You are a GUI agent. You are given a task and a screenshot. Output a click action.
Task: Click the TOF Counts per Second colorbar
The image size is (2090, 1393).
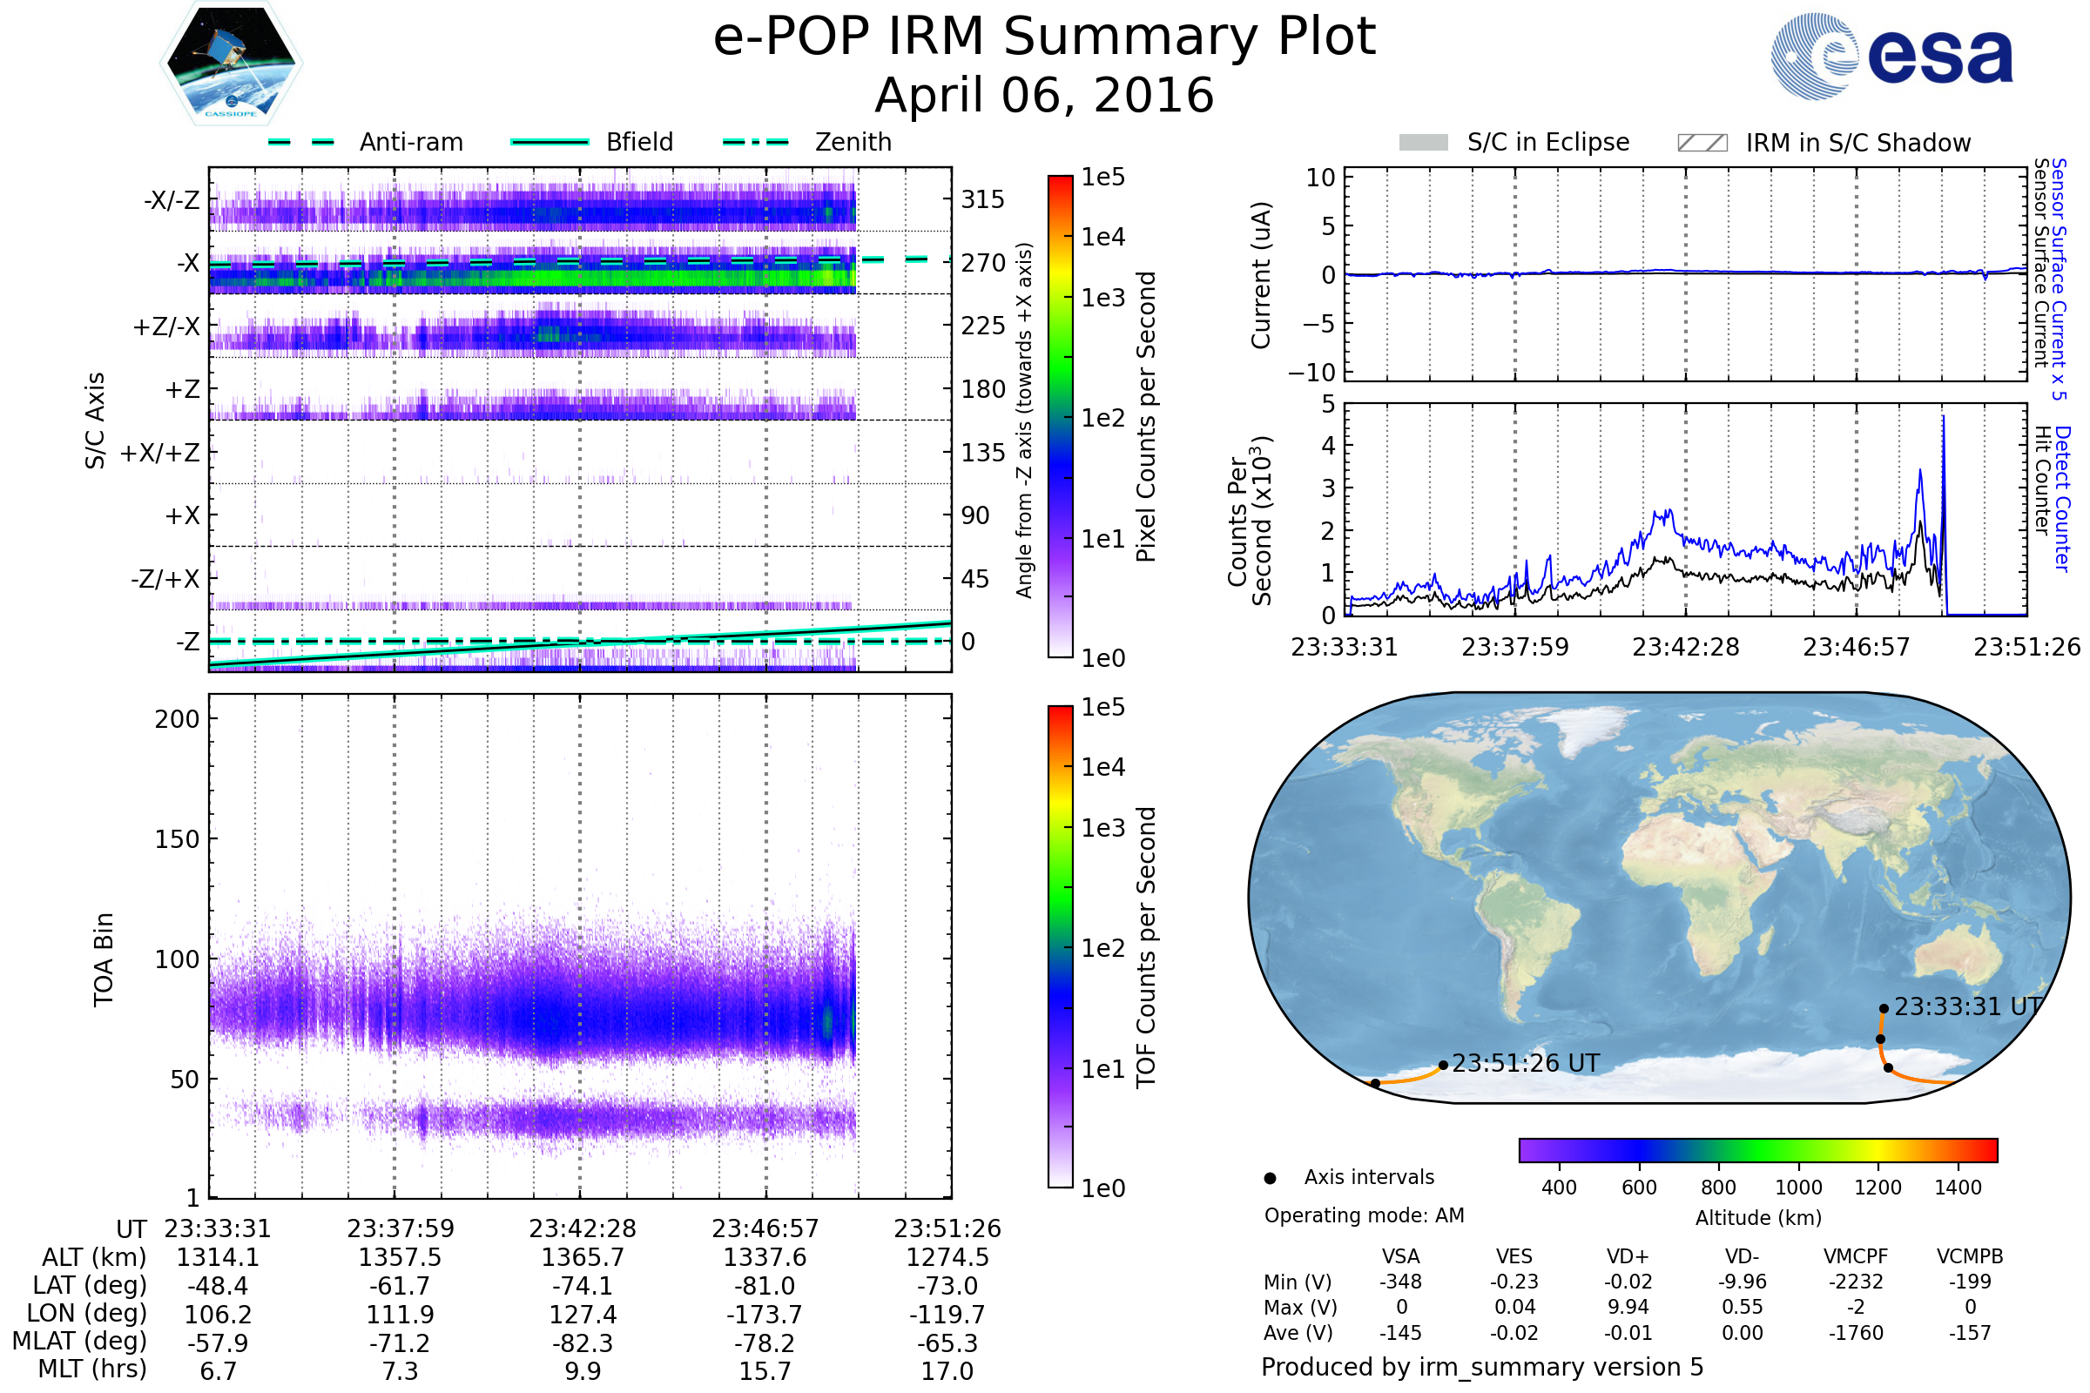click(1060, 946)
